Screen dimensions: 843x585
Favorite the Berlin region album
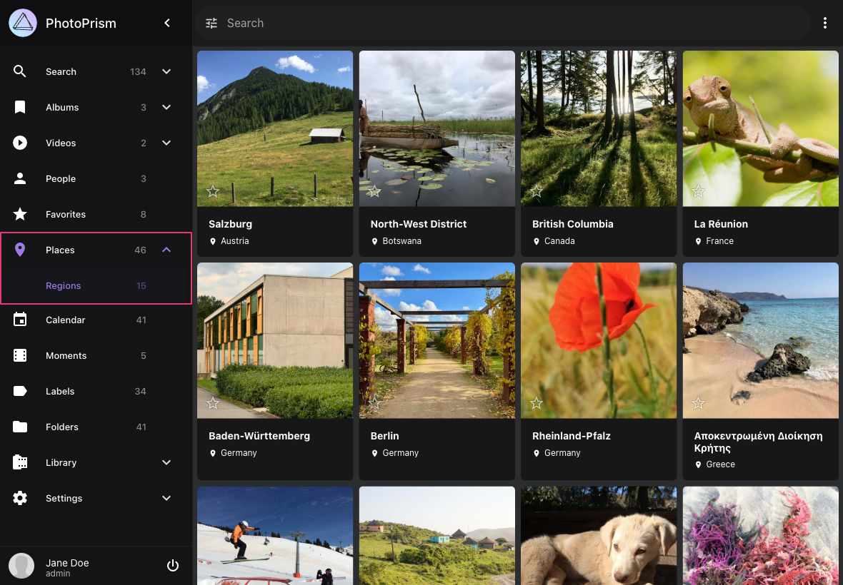tap(374, 403)
